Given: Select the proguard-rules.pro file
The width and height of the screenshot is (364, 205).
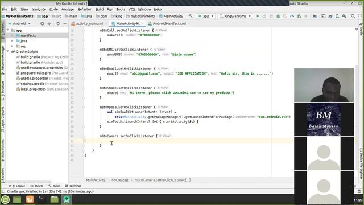Looking at the screenshot, I should click(42, 73).
